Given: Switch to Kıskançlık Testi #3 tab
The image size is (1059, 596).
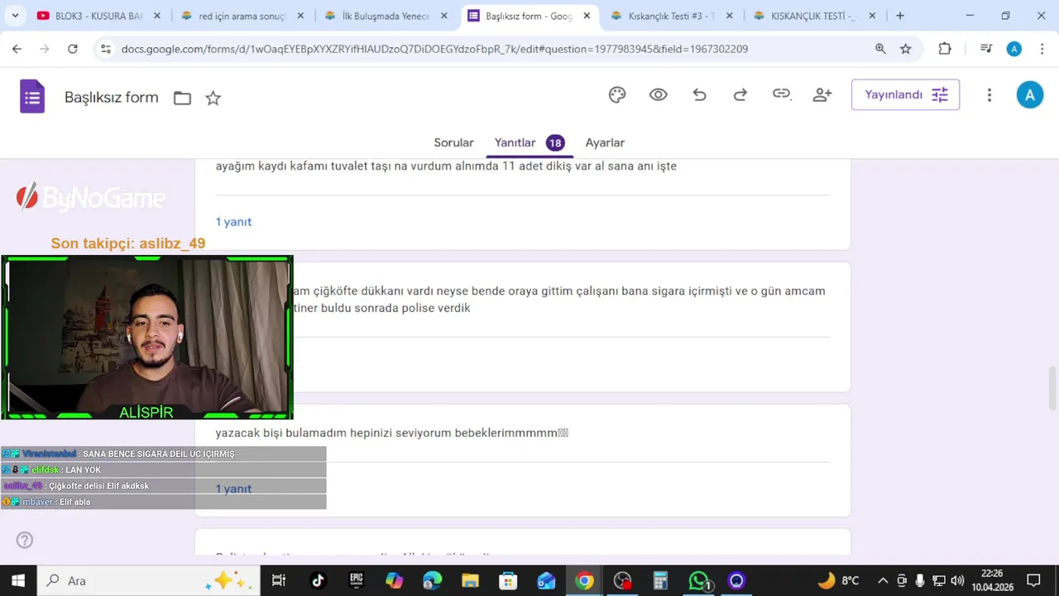Looking at the screenshot, I should [x=671, y=16].
